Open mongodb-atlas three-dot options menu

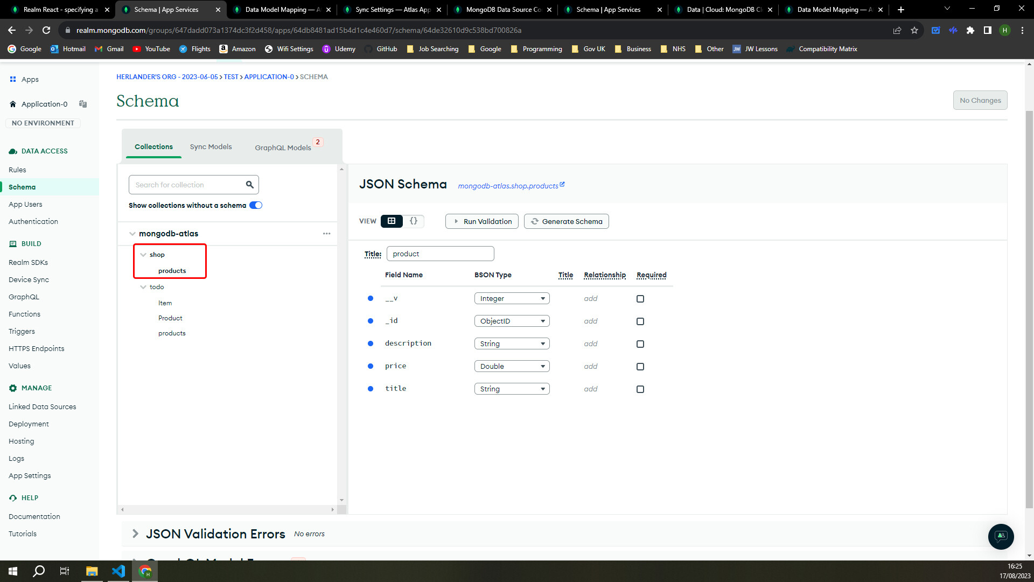point(326,234)
